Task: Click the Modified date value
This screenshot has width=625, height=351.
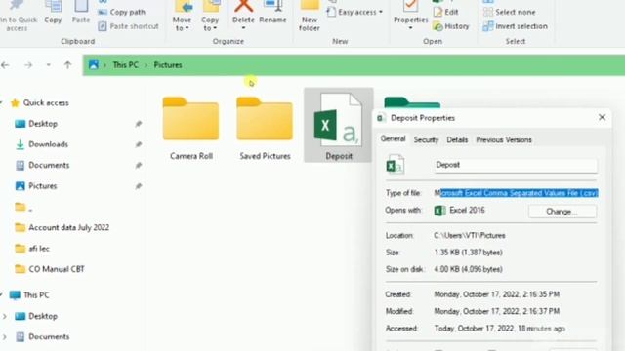Action: tap(497, 311)
